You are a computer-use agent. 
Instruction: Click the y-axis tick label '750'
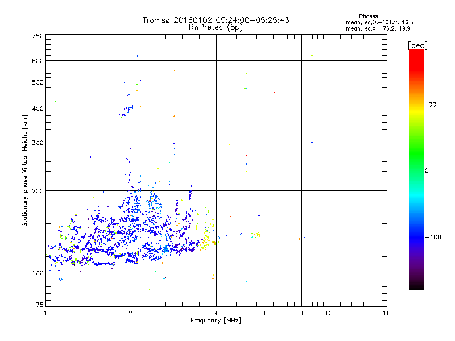coord(38,36)
